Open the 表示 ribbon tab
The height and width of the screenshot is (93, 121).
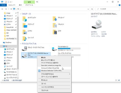tap(20, 5)
